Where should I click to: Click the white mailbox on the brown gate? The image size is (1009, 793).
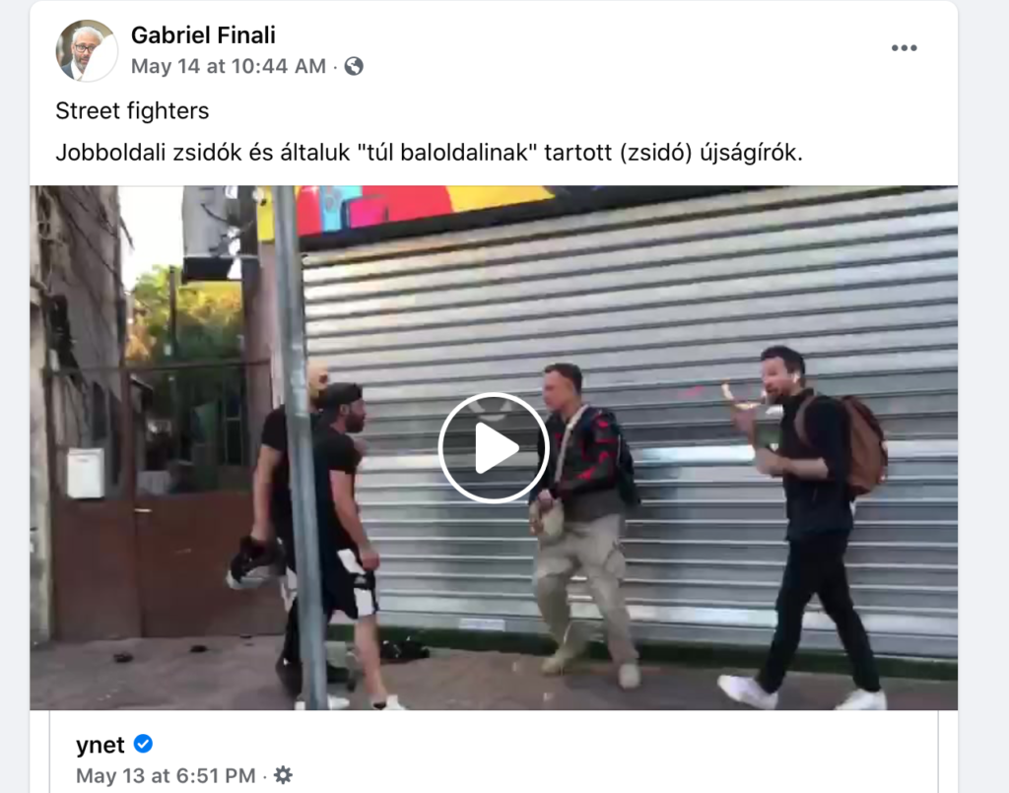point(86,474)
